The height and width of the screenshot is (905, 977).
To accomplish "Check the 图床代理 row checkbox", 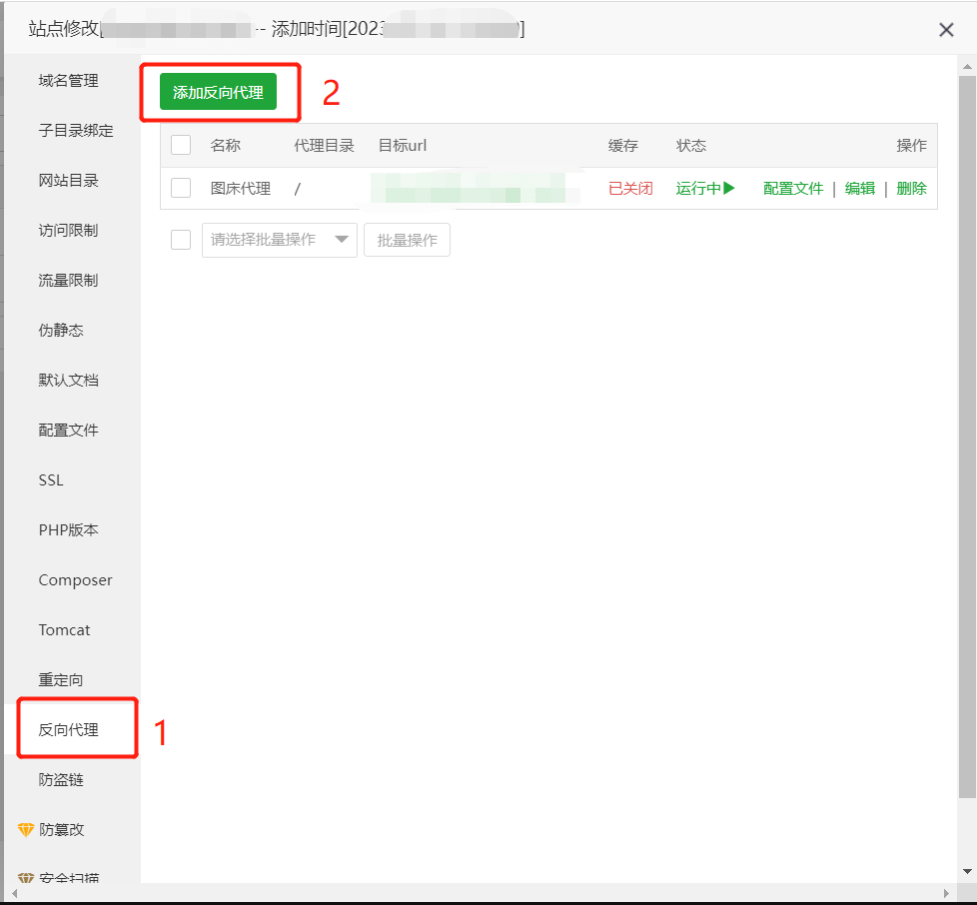I will click(x=181, y=188).
